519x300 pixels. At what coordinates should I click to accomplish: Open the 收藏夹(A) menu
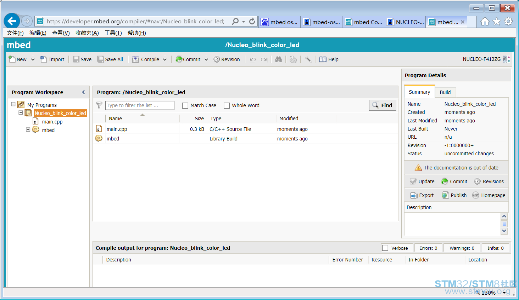[x=87, y=33]
